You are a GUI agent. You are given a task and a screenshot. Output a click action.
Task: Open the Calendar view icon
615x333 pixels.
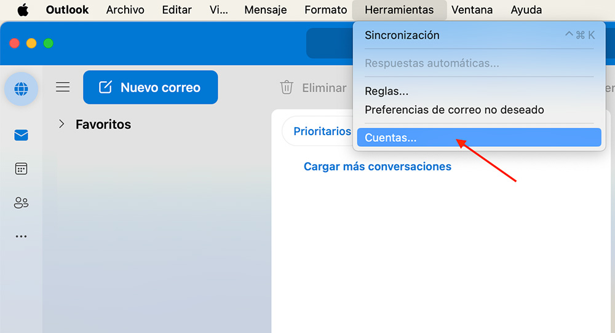21,169
